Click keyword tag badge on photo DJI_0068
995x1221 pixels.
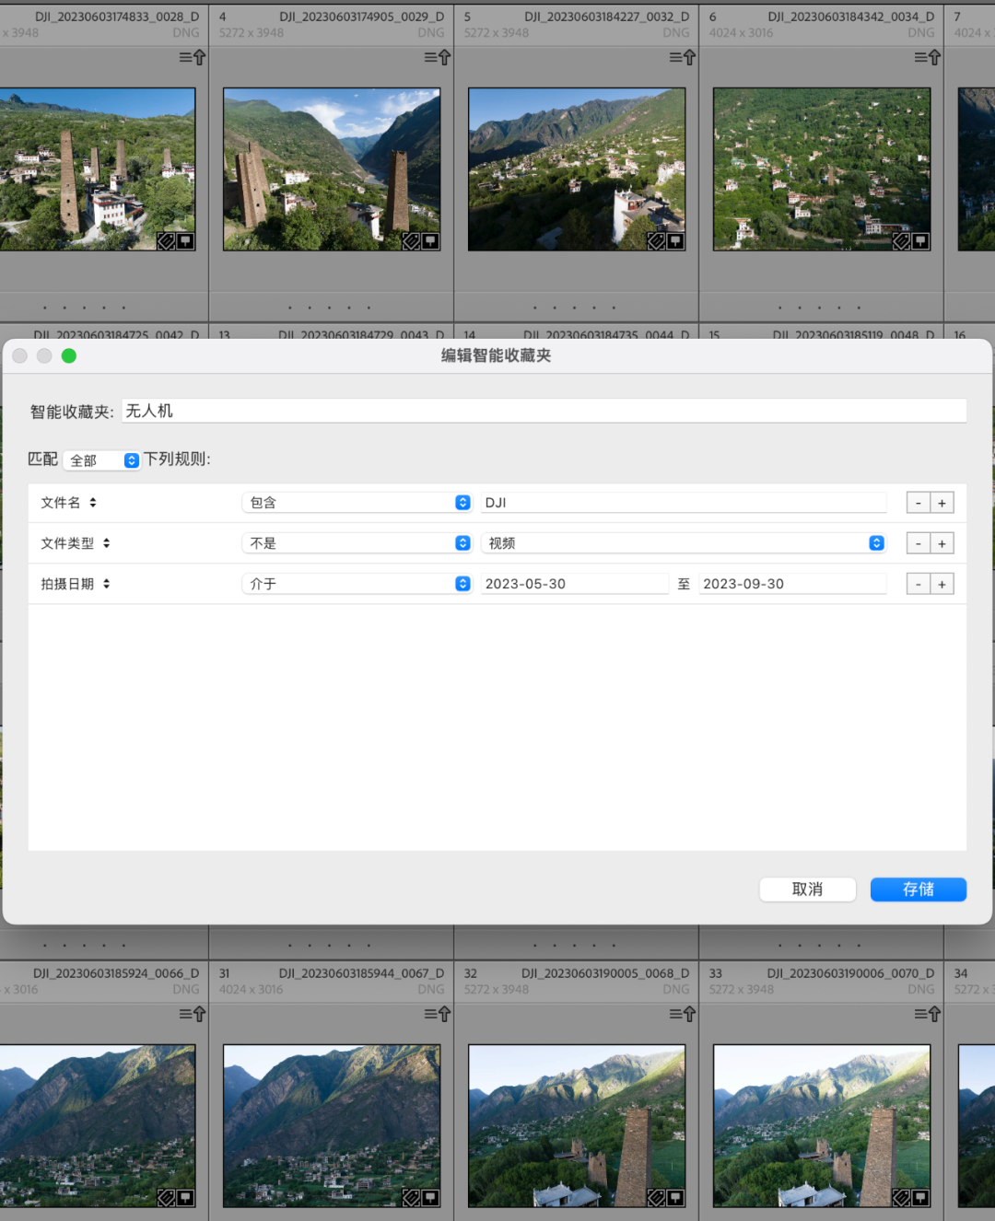(x=656, y=1198)
